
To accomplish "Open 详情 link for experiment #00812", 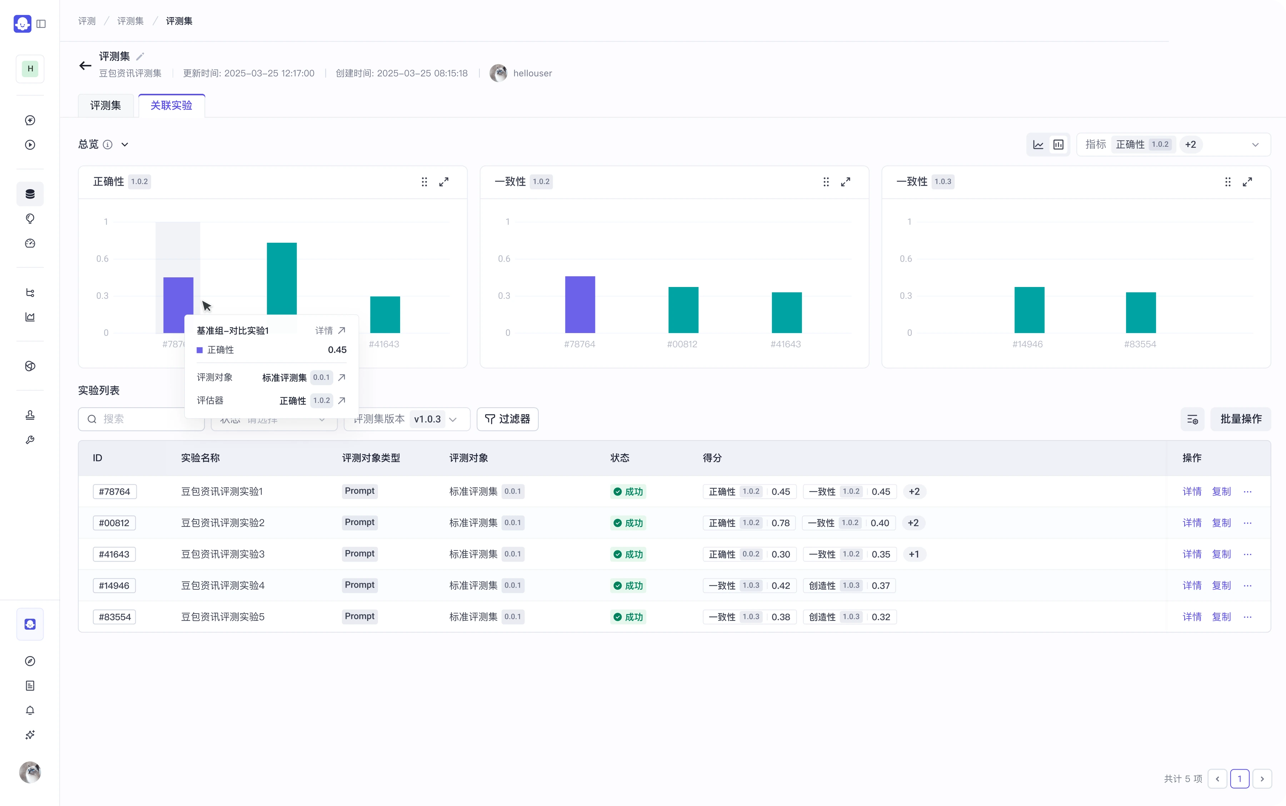I will [1192, 523].
